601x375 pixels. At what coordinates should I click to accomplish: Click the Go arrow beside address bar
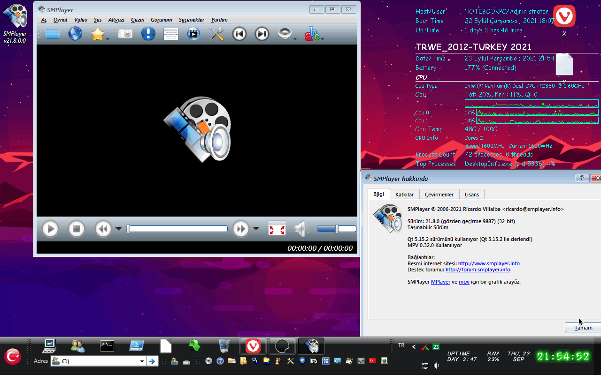(x=152, y=361)
